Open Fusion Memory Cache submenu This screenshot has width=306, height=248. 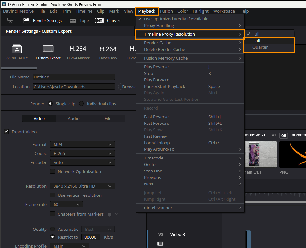(190, 58)
